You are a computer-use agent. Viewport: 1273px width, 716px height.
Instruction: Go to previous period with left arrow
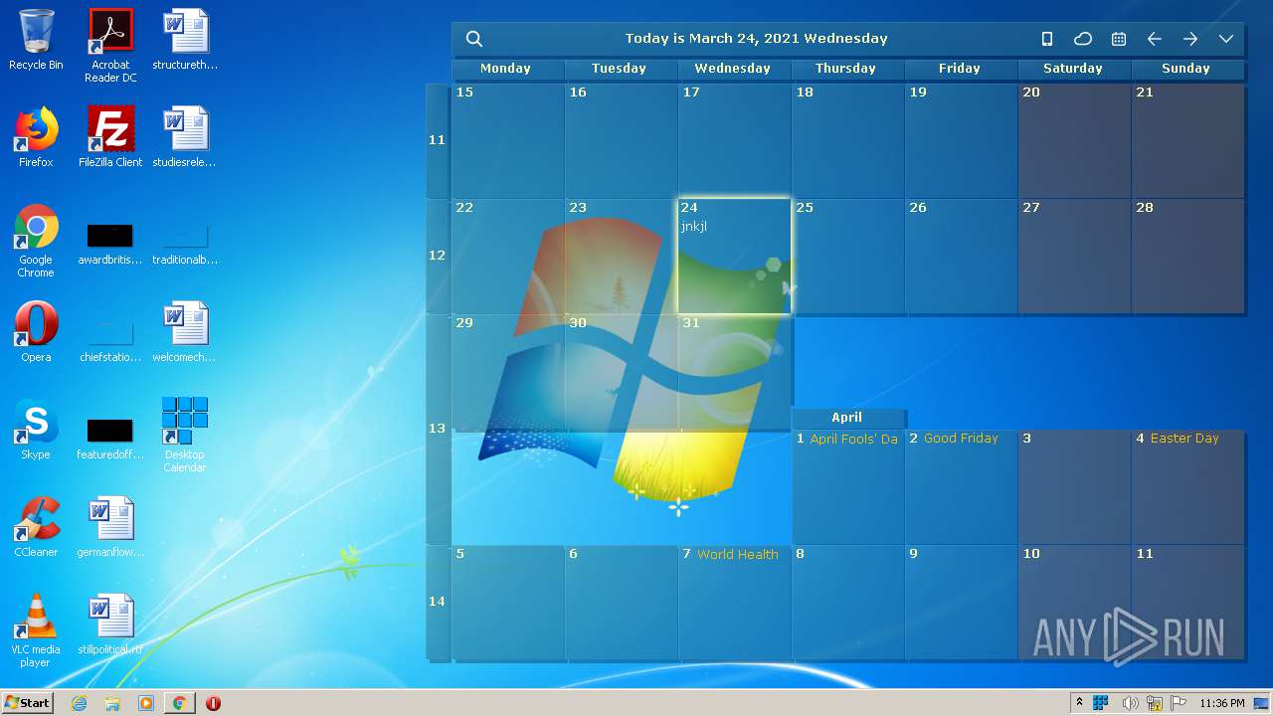[1155, 39]
